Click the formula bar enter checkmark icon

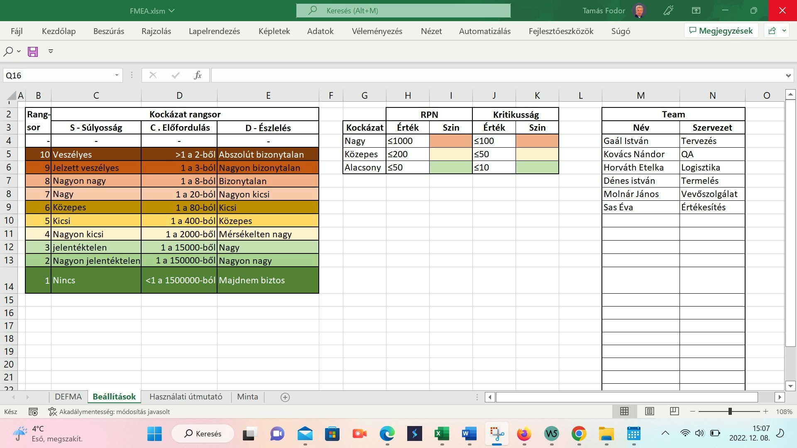176,75
